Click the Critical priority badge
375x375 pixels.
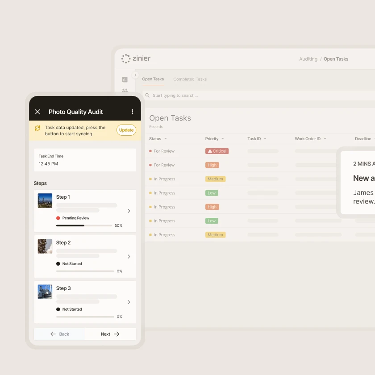217,151
